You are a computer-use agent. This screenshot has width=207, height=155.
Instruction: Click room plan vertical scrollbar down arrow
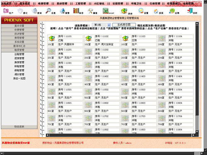point(197,132)
